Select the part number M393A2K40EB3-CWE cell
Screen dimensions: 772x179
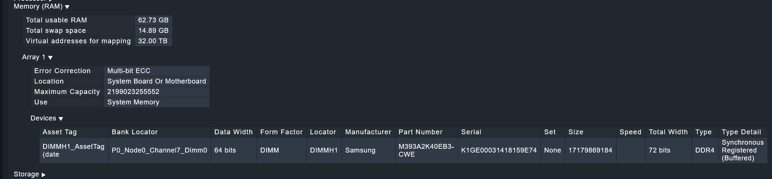click(x=426, y=150)
